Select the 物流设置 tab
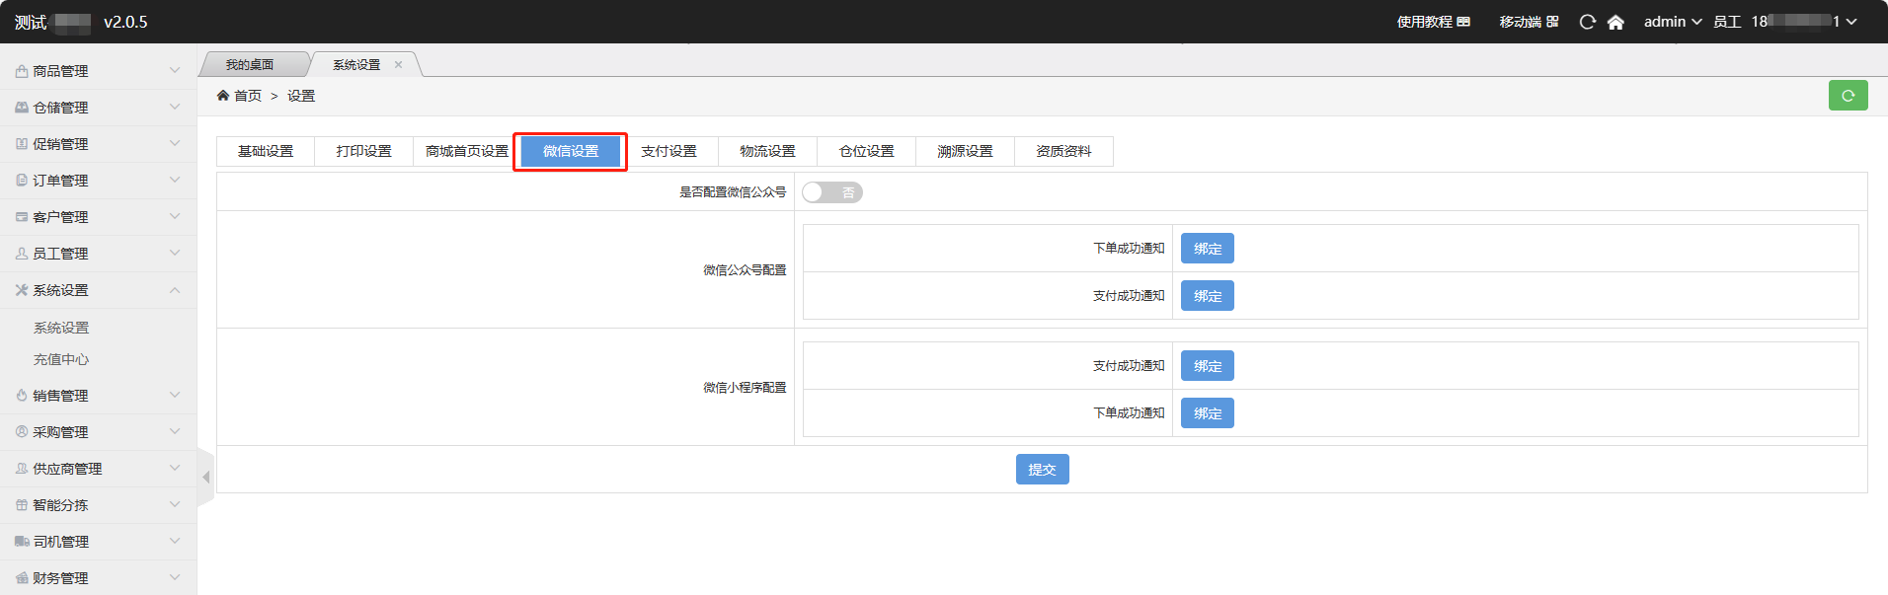The image size is (1888, 595). point(767,151)
